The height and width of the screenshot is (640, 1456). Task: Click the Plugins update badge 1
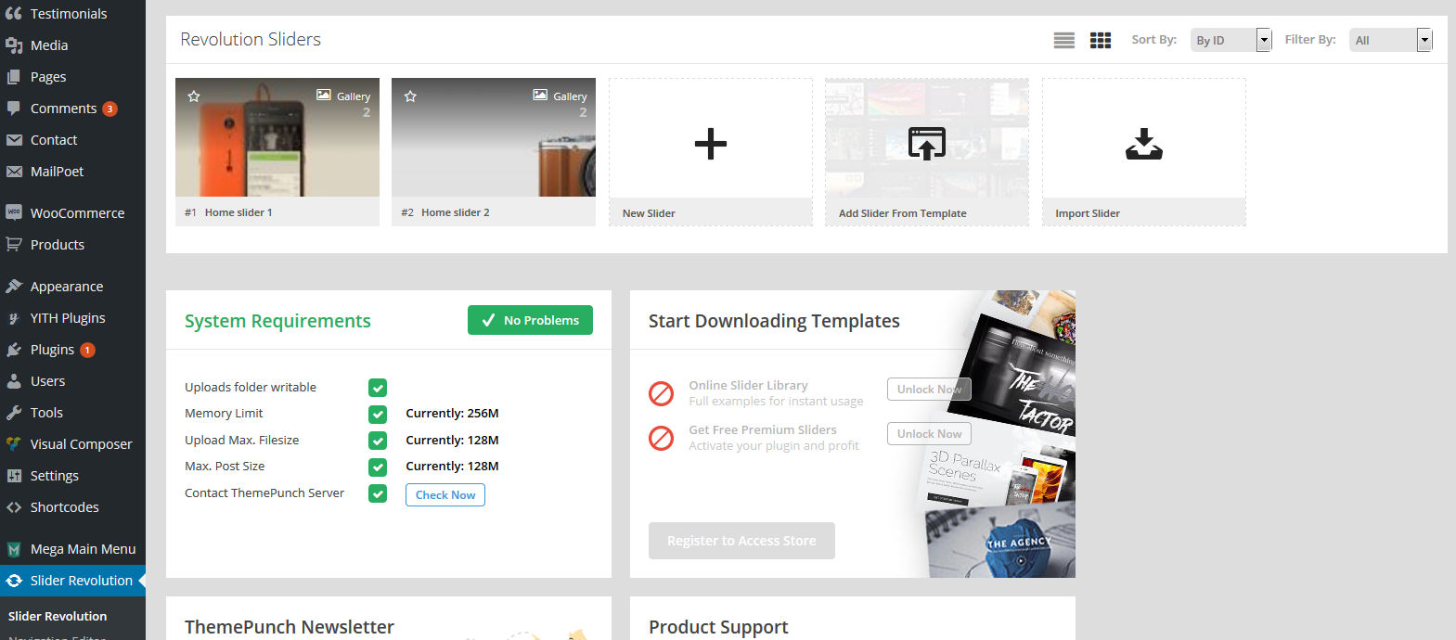pyautogui.click(x=87, y=350)
